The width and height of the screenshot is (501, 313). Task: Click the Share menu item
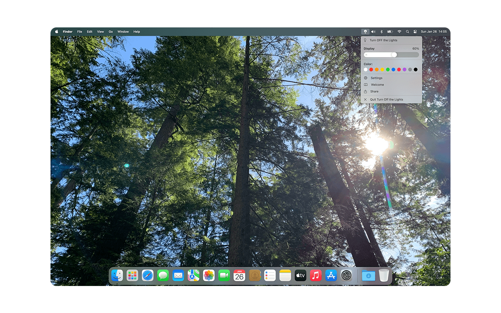point(391,91)
